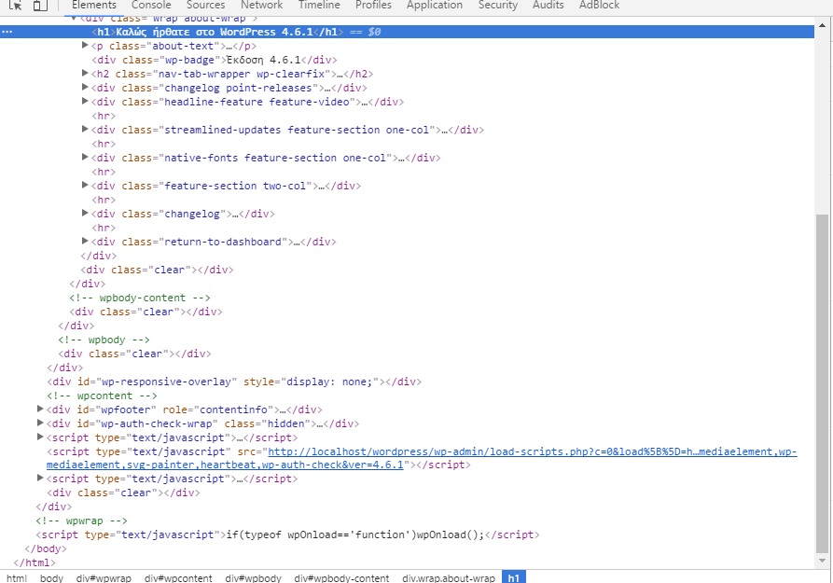833x583 pixels.
Task: Expand the streamlined-updates feature-section div
Action: 85,129
